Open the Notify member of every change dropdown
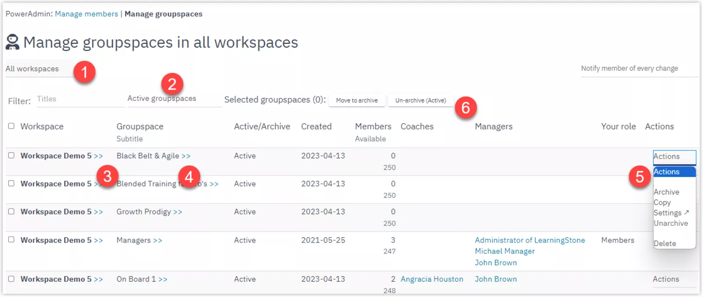The width and height of the screenshot is (703, 297). pos(638,68)
